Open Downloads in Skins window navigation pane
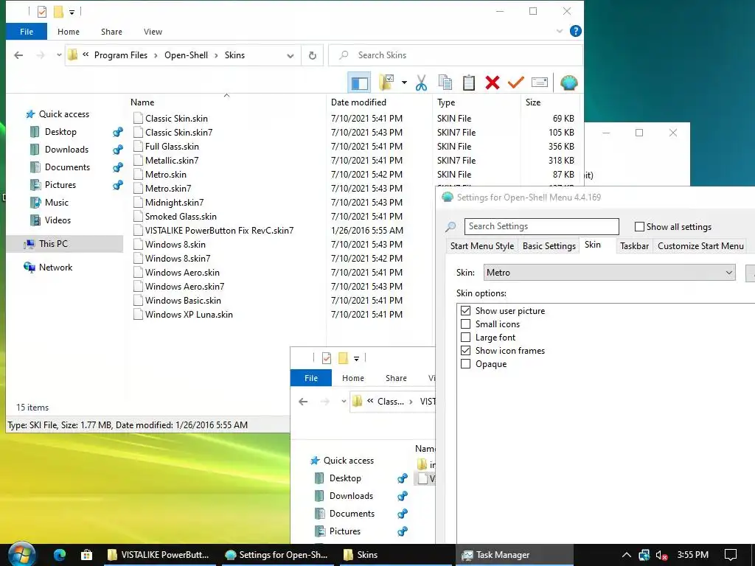Image resolution: width=755 pixels, height=566 pixels. [x=66, y=150]
